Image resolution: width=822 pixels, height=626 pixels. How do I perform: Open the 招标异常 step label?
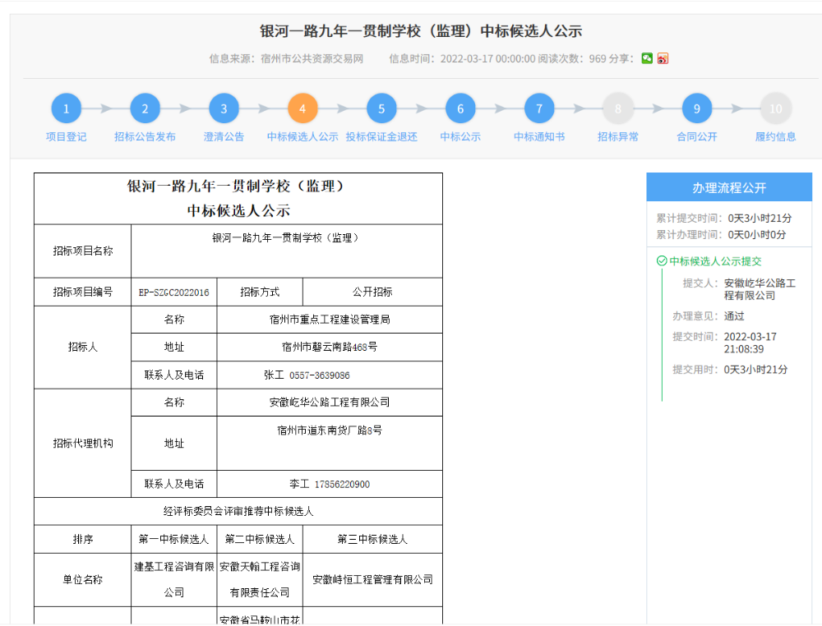(618, 136)
